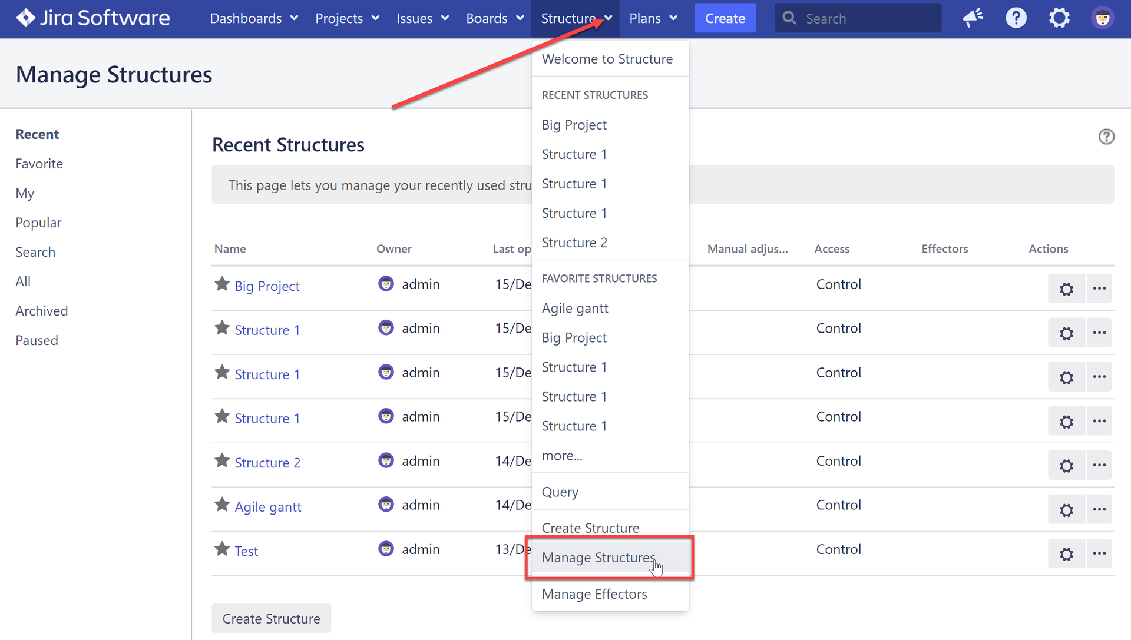Expand the Dashboards dropdown
1131x640 pixels.
[254, 18]
